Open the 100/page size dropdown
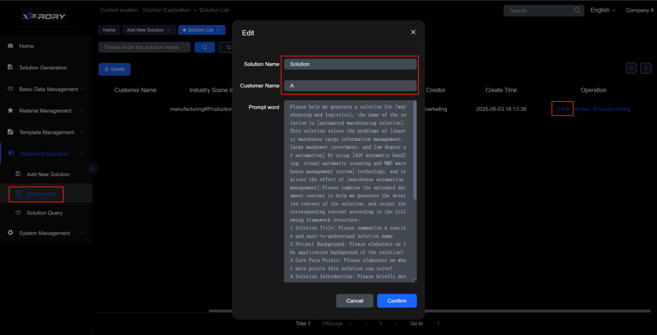The image size is (657, 335). (x=335, y=324)
